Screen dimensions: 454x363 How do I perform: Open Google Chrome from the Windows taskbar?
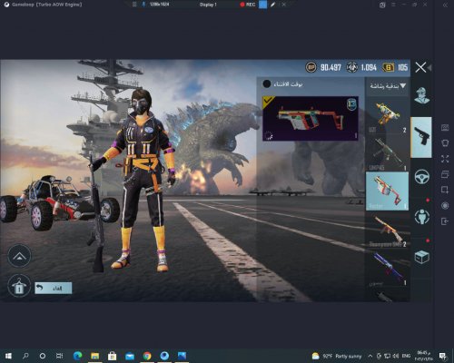[x=147, y=356]
